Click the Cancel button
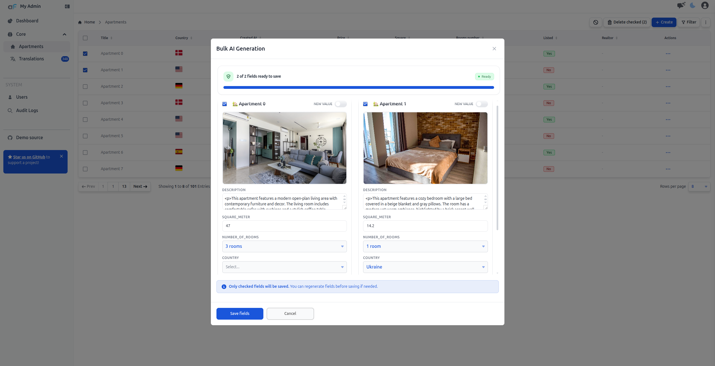Viewport: 715px width, 366px height. pyautogui.click(x=290, y=314)
